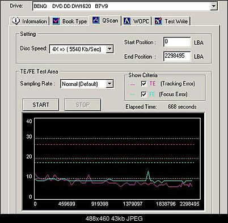
Task: Click the 'Drive:' label
Action: [x=16, y=6]
